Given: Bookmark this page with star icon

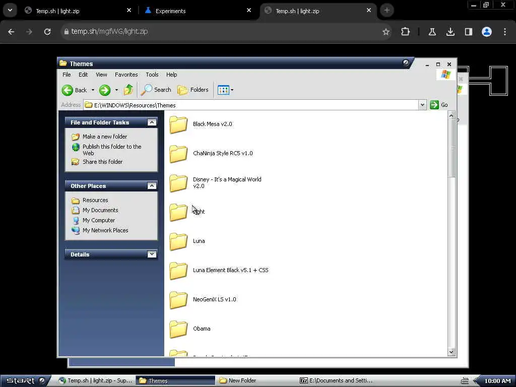Looking at the screenshot, I should (x=385, y=32).
